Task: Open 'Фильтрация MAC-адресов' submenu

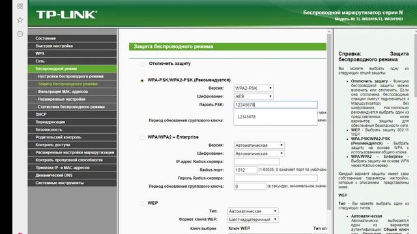Action: [72, 92]
